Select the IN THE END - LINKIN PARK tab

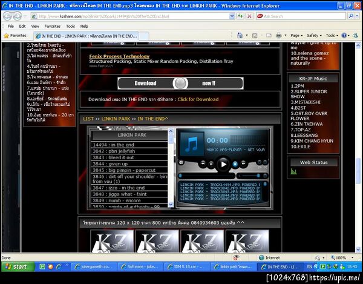coord(86,36)
